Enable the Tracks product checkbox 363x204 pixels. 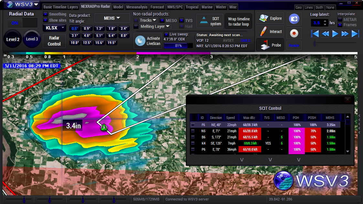click(136, 20)
